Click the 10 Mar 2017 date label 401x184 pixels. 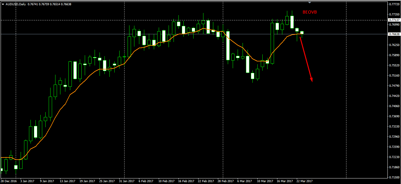click(x=265, y=182)
